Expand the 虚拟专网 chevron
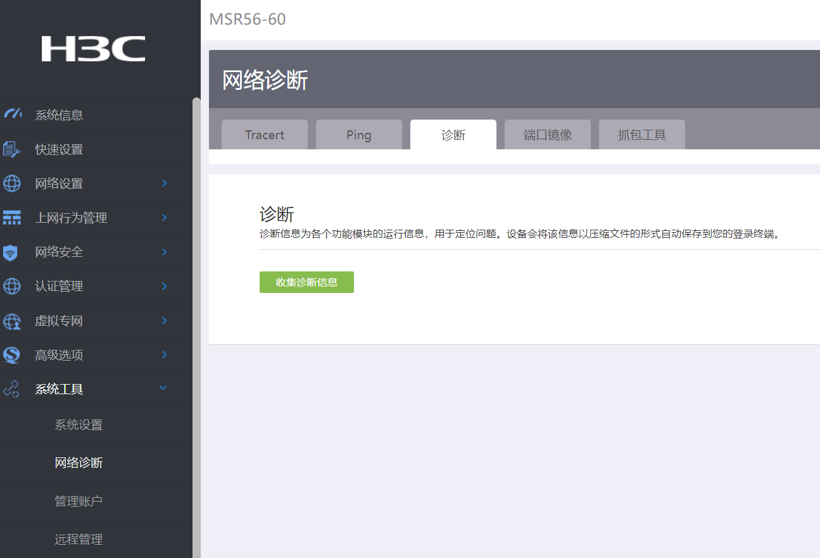This screenshot has width=820, height=558. pos(164,320)
